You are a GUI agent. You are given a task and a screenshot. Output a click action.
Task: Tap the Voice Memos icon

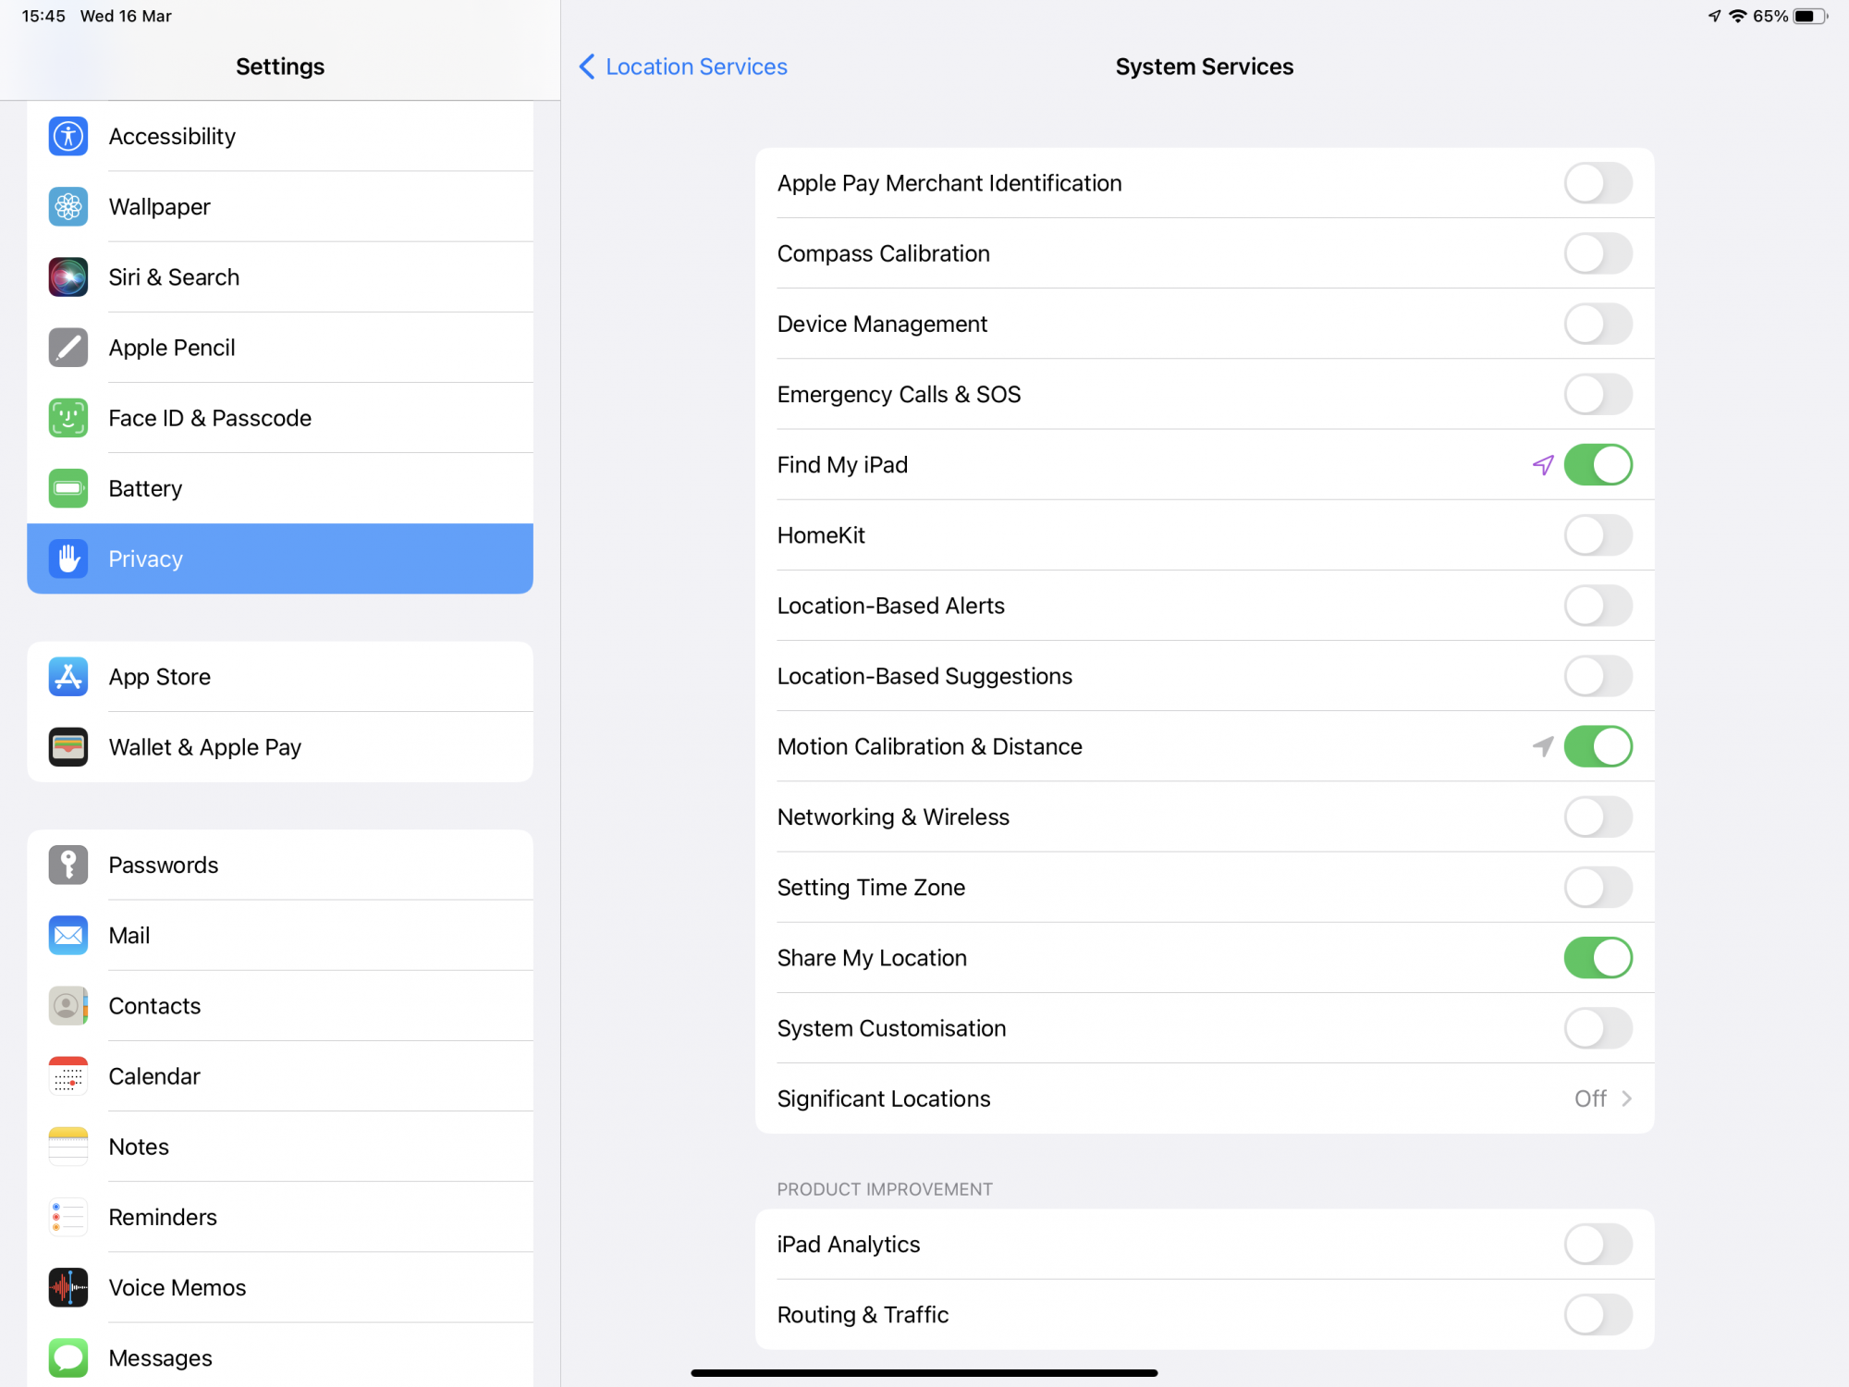(x=68, y=1287)
